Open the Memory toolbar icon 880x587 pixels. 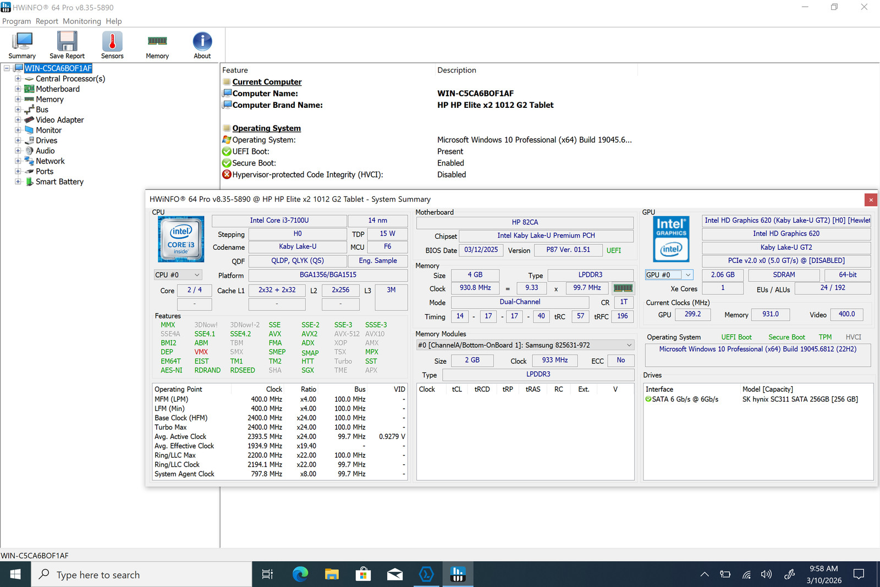(157, 45)
